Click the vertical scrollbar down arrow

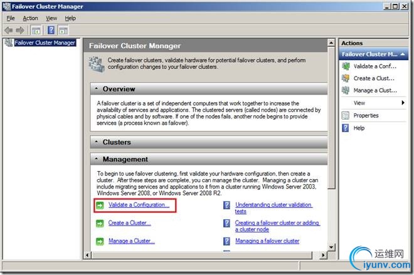(x=331, y=247)
